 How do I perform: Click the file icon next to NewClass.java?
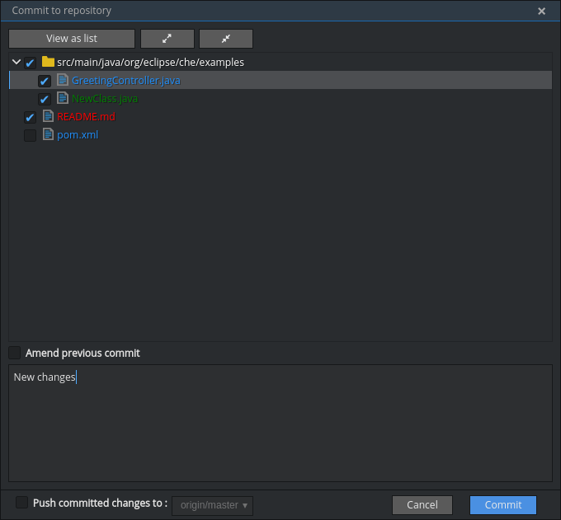[x=63, y=98]
